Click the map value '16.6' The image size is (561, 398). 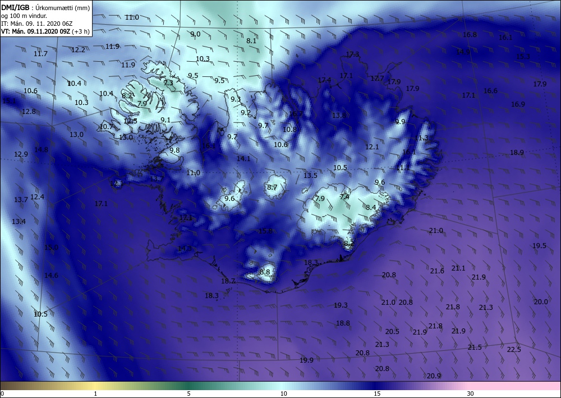tap(490, 91)
